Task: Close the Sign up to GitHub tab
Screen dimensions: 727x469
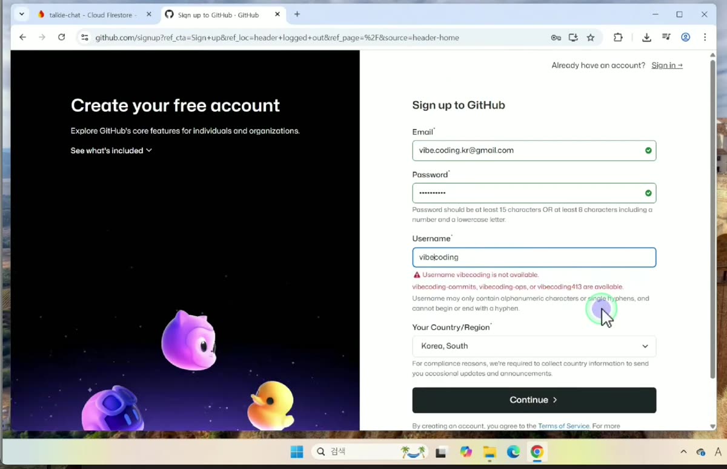Action: click(x=277, y=15)
